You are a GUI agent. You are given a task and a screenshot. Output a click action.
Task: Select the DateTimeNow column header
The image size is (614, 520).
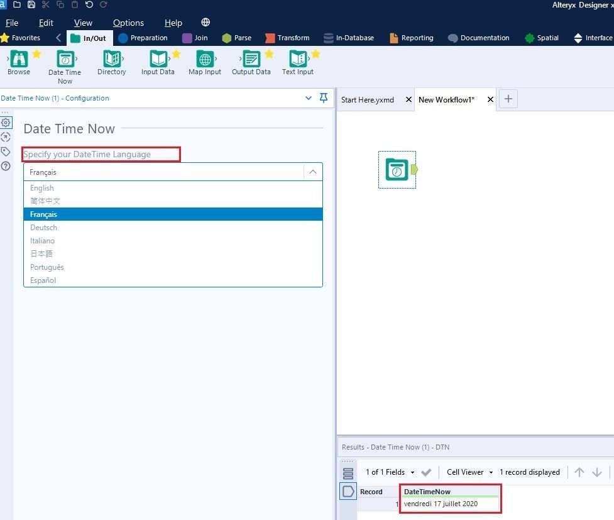[451, 492]
